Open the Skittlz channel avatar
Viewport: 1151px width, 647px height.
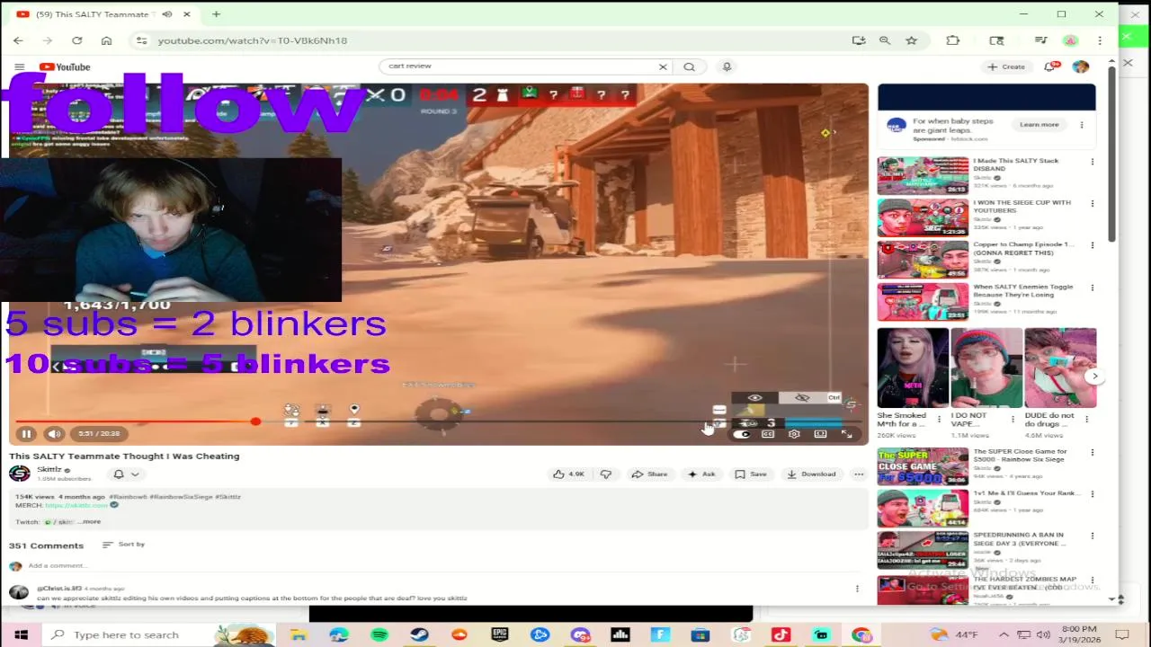tap(19, 474)
